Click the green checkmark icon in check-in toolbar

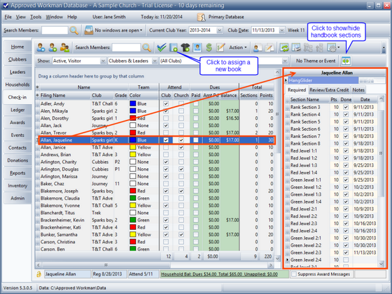(162, 47)
